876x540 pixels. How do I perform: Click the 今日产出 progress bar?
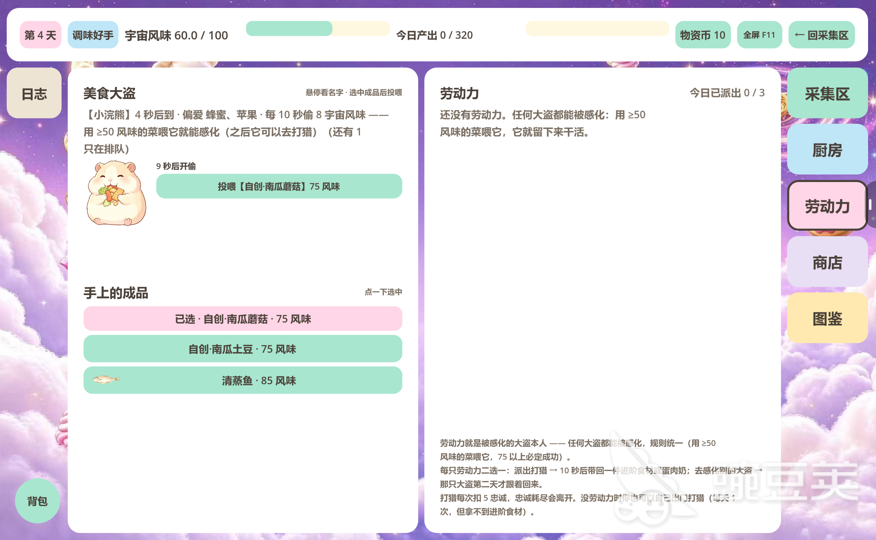[x=597, y=28]
